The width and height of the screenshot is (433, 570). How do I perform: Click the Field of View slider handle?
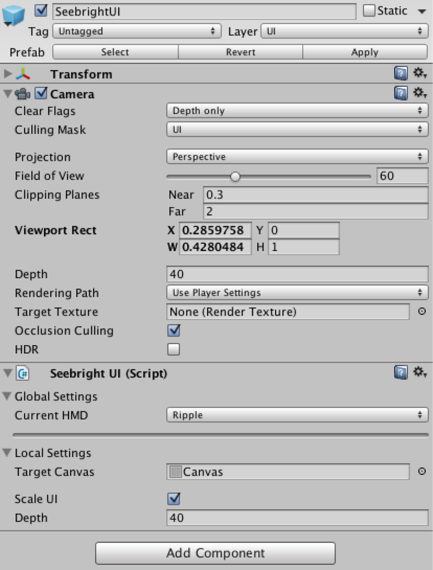pyautogui.click(x=235, y=176)
